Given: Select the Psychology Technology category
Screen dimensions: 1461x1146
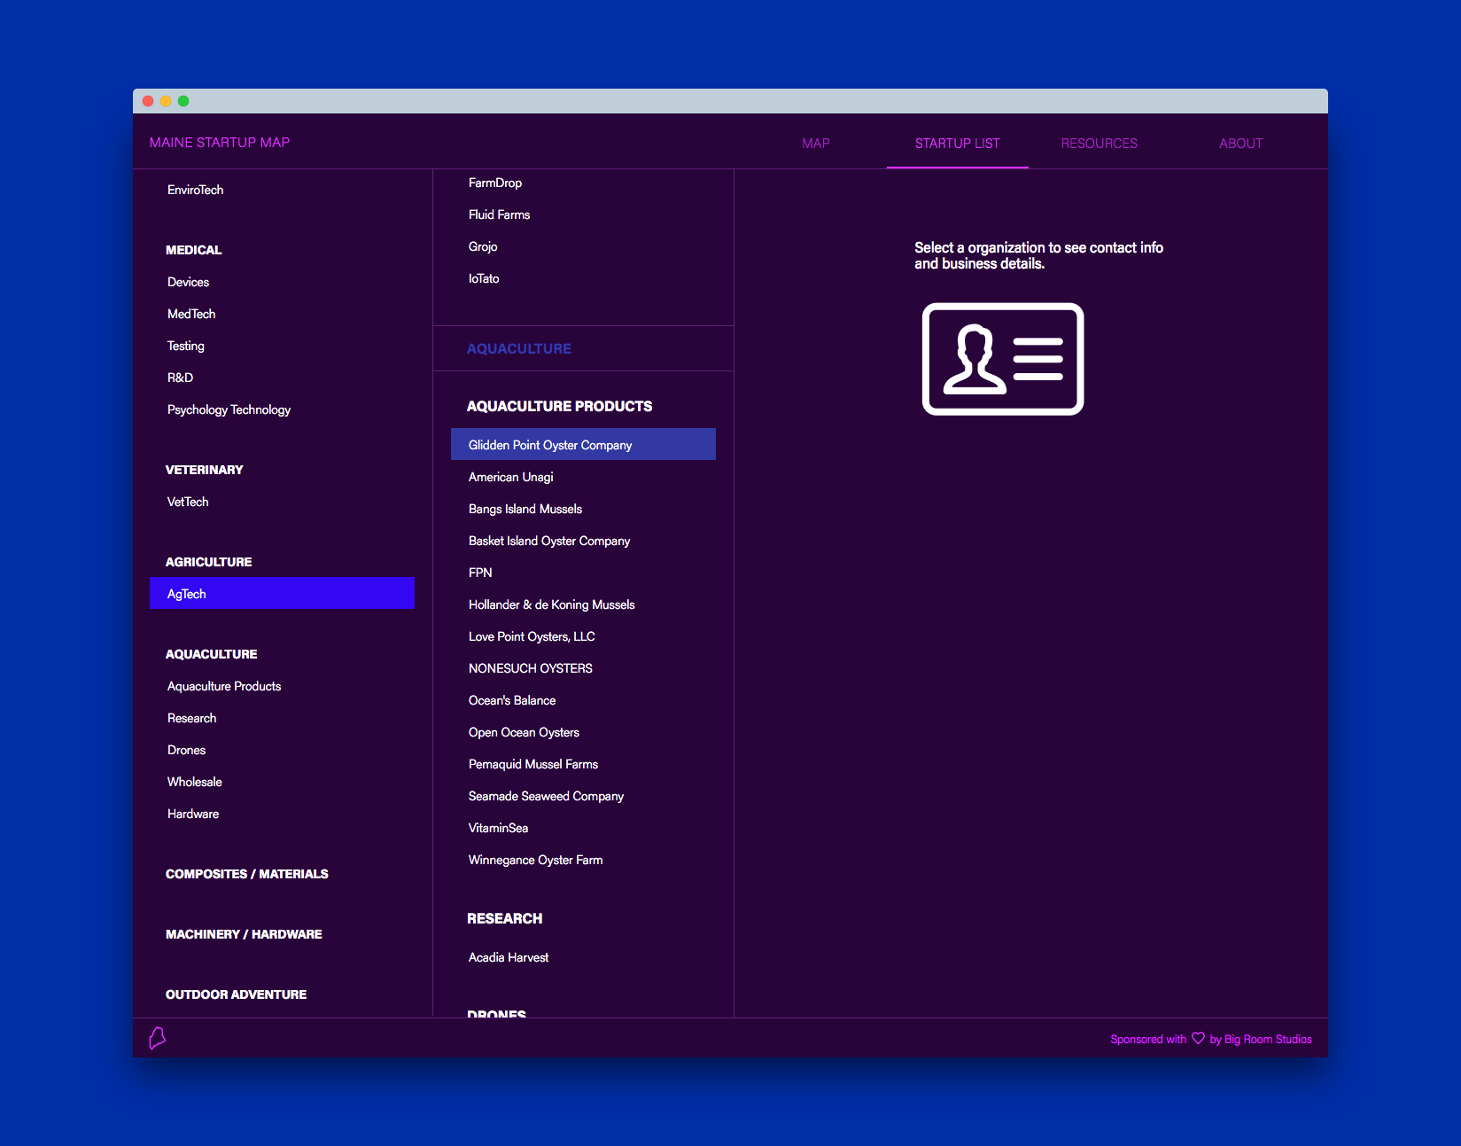Looking at the screenshot, I should (x=229, y=409).
